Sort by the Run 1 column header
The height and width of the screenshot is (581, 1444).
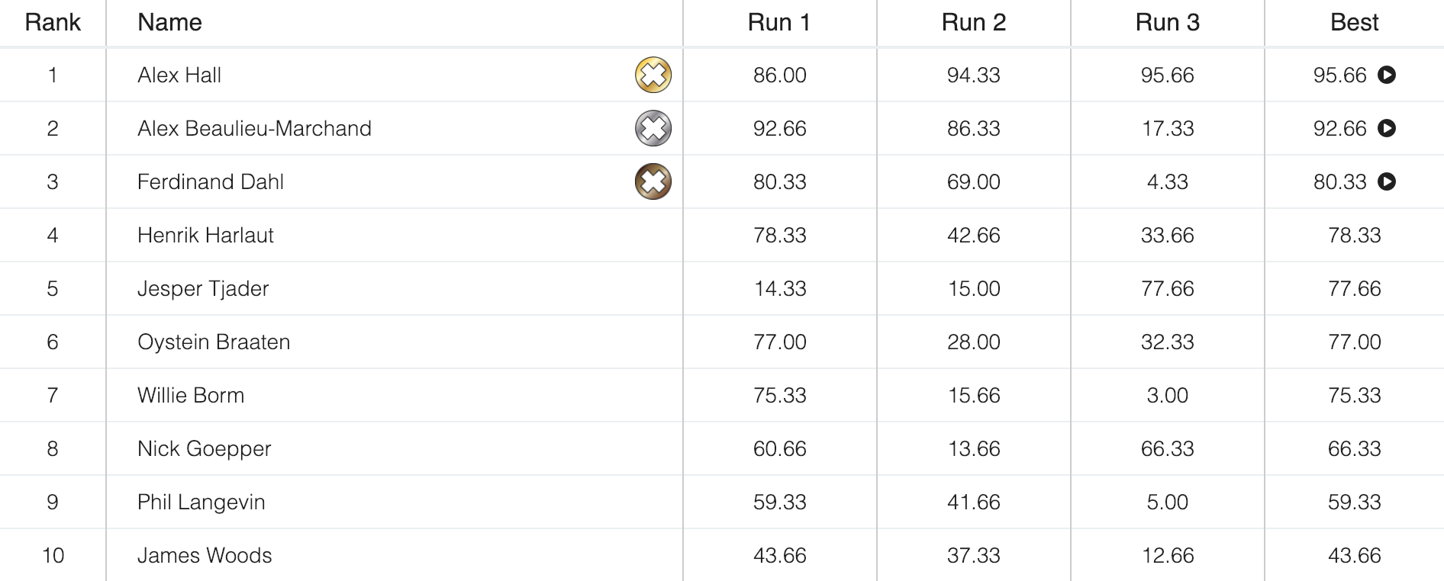point(777,22)
